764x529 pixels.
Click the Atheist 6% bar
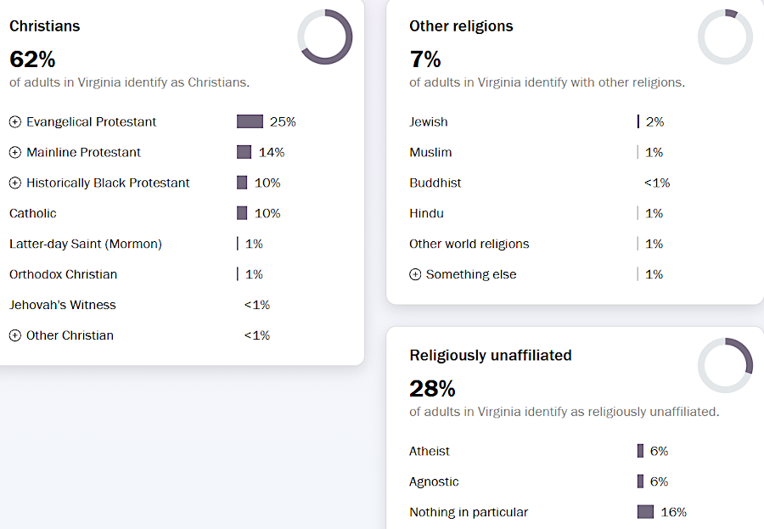click(x=641, y=451)
